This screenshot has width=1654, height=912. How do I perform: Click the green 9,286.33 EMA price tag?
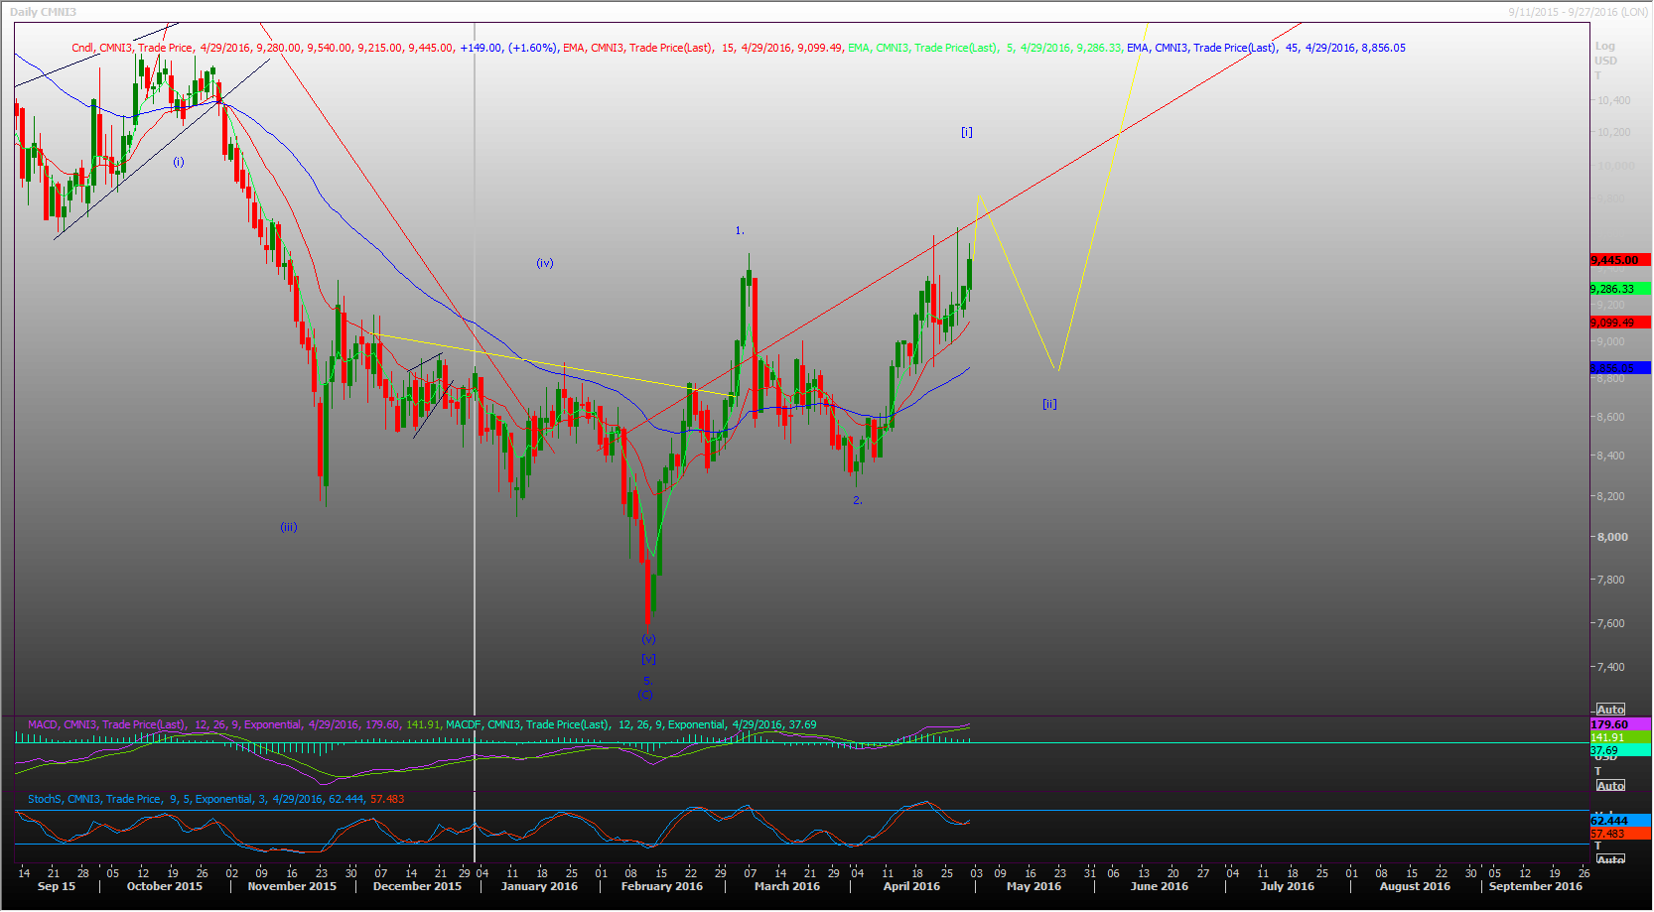1619,289
